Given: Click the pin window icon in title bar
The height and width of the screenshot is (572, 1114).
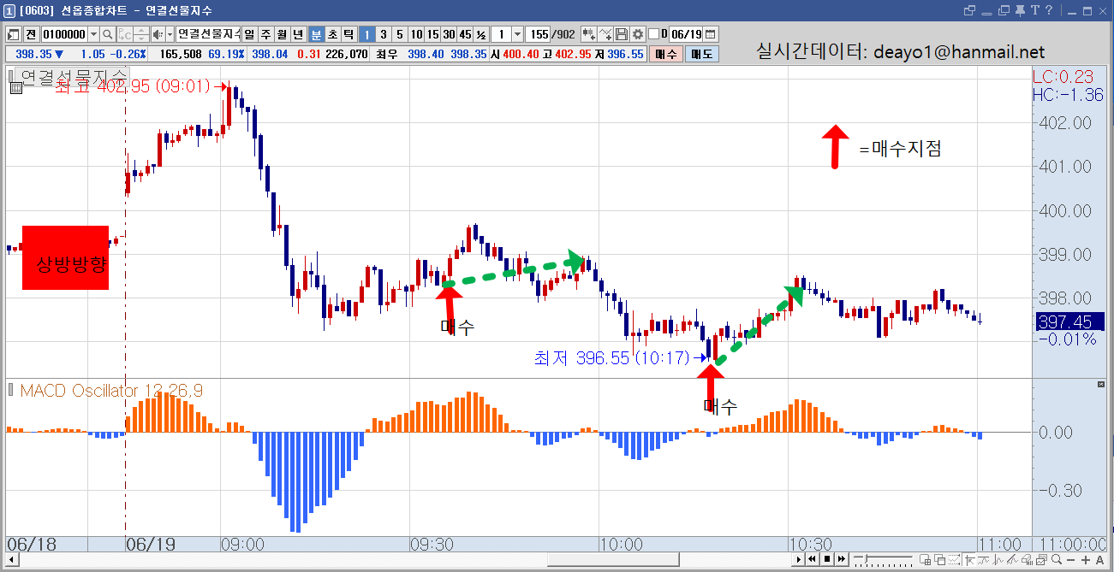Looking at the screenshot, I should [1021, 10].
